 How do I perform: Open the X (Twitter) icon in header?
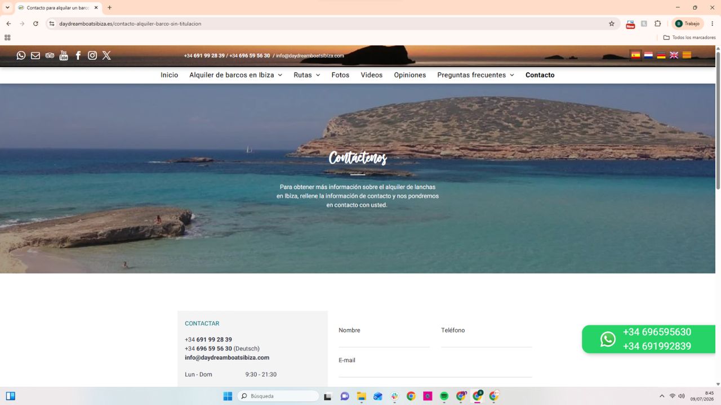[106, 55]
